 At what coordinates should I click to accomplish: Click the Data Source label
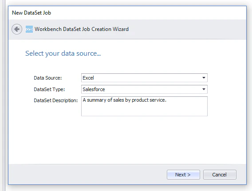point(48,78)
